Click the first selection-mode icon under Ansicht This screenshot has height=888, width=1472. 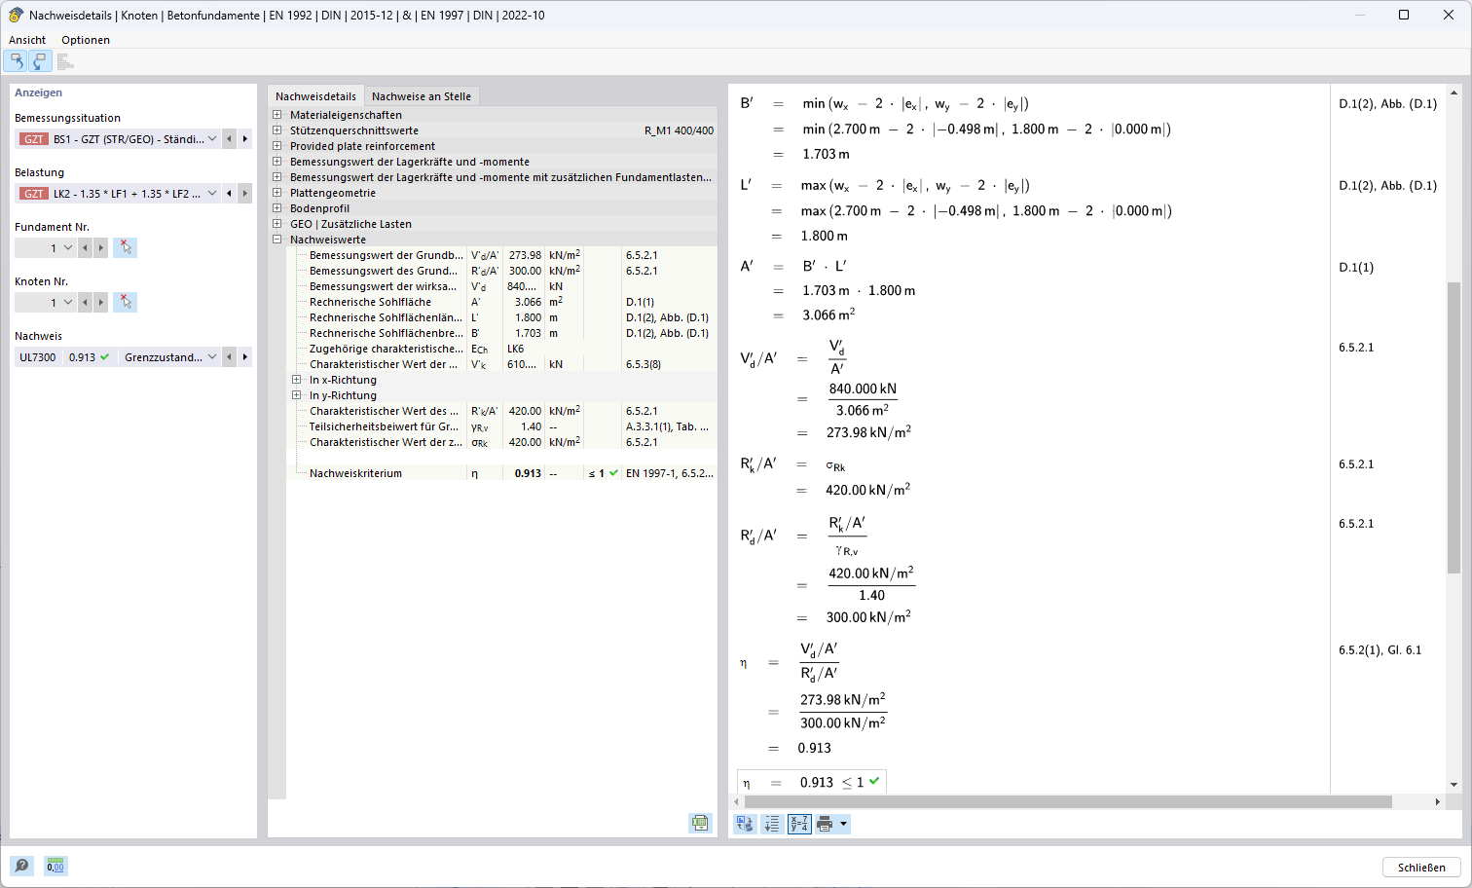tap(16, 61)
